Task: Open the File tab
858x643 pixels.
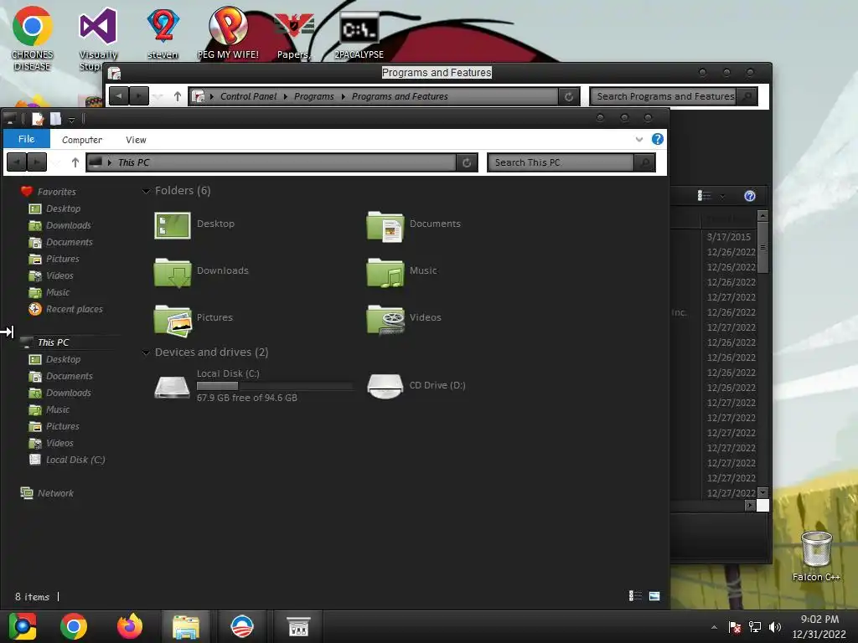Action: (x=26, y=139)
